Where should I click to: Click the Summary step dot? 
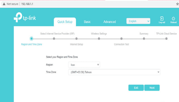pyautogui.click(x=144, y=39)
